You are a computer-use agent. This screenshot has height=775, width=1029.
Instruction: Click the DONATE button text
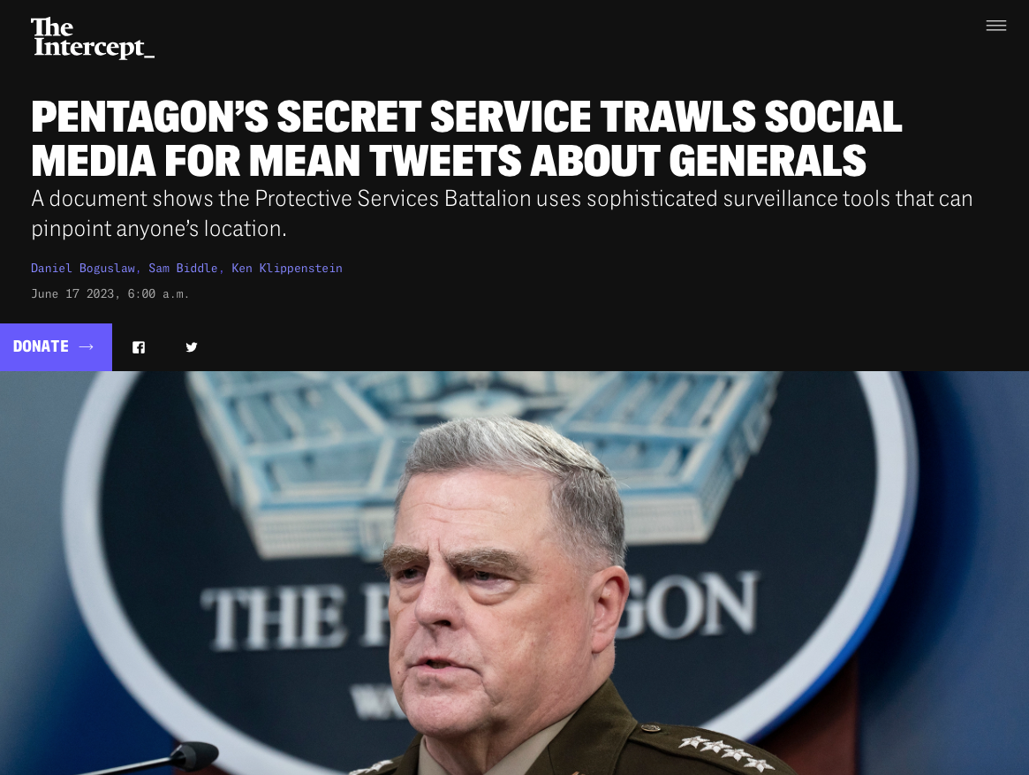(41, 346)
